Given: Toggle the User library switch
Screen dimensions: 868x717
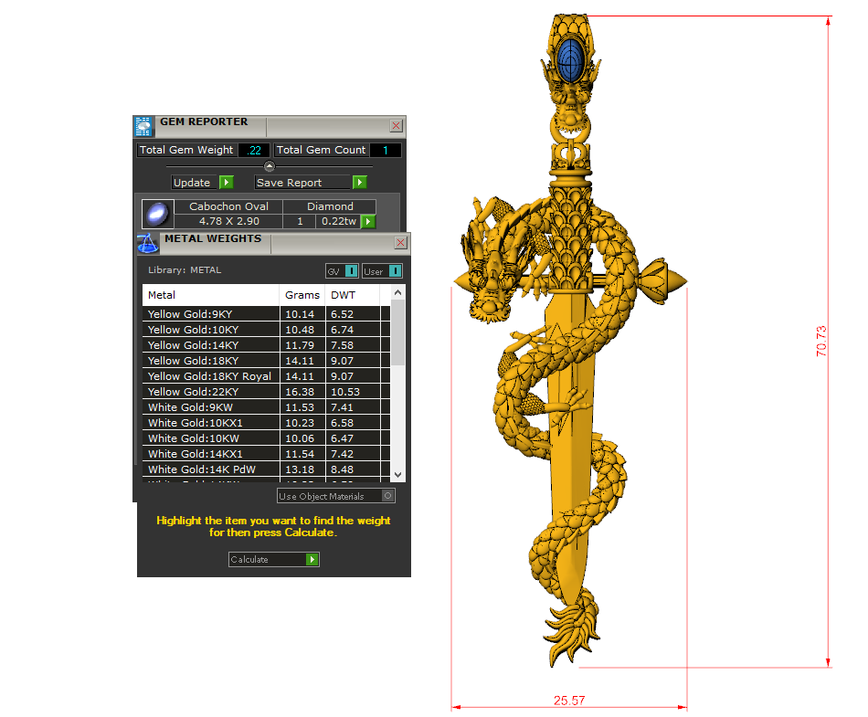Looking at the screenshot, I should point(394,271).
